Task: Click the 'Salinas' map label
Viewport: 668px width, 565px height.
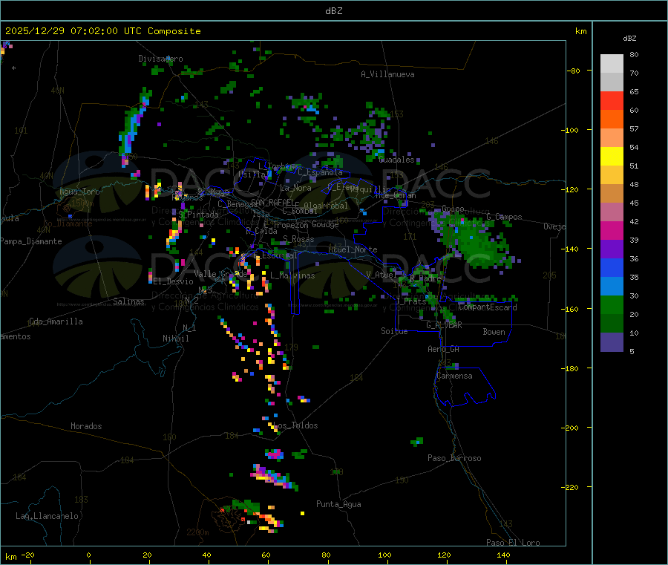Action: pyautogui.click(x=128, y=301)
